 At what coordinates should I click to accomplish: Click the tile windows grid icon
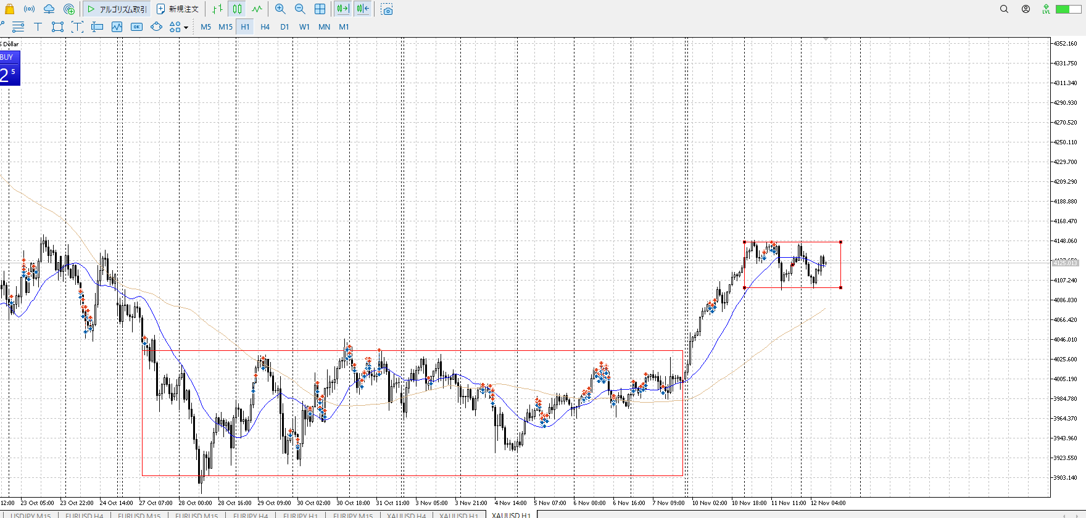(320, 9)
